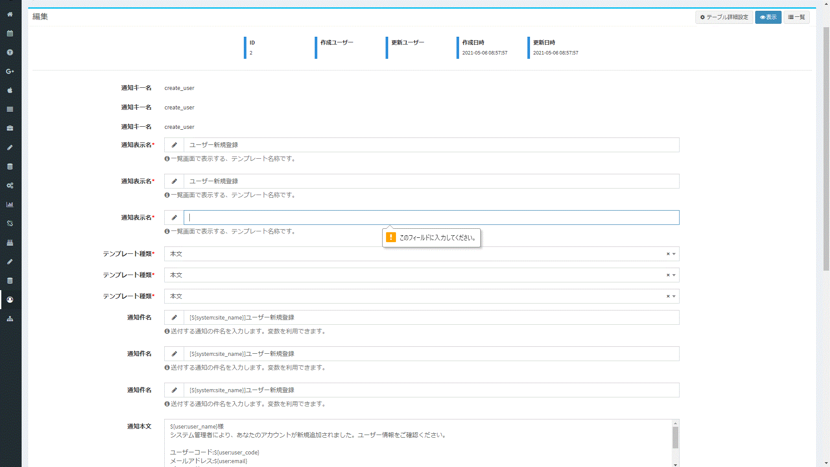Click the 作成日時 value 2021-05-06 08:57:57

click(x=485, y=53)
